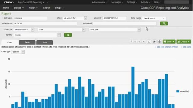Open the Create dropdown button

point(184,42)
